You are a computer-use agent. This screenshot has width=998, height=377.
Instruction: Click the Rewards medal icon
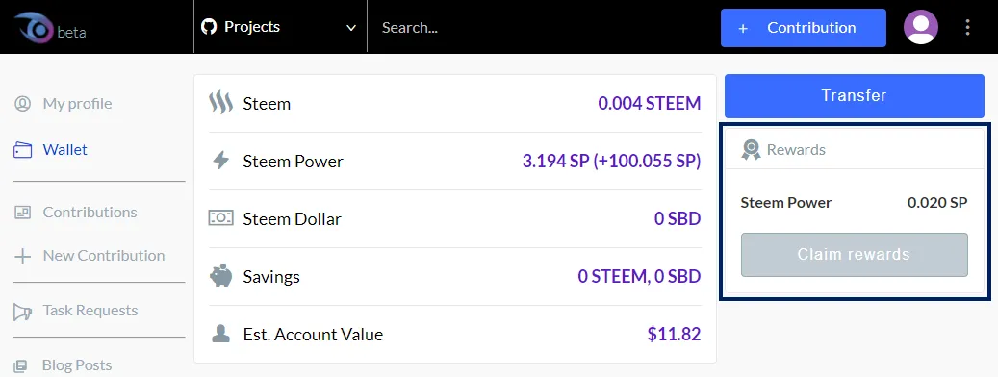[751, 150]
